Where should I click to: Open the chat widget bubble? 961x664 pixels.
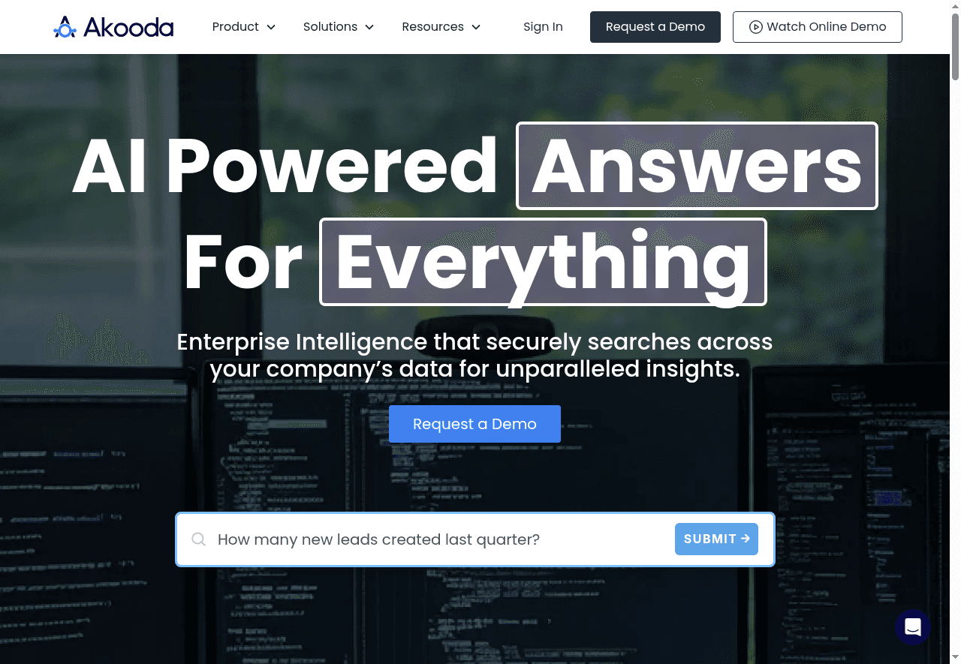click(912, 627)
